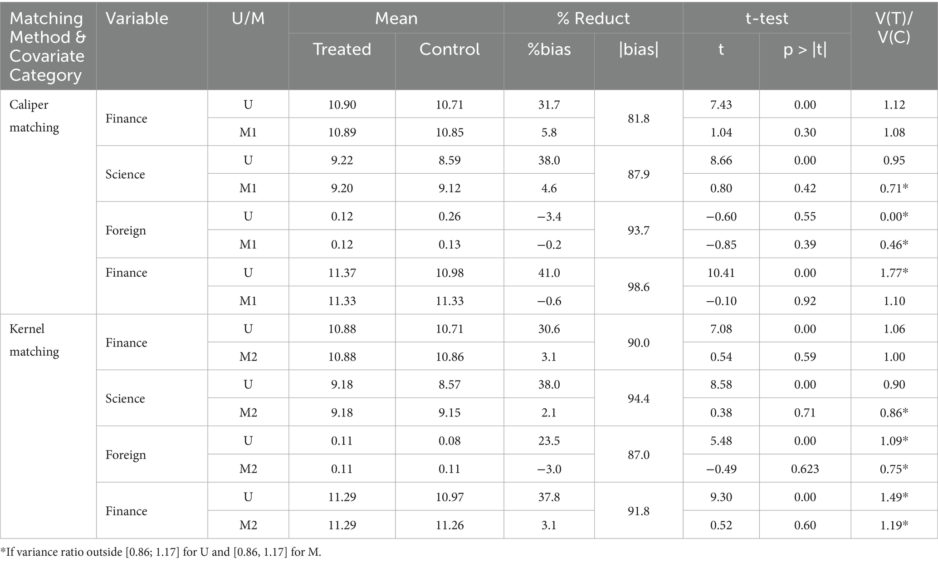Select the "Kernel matching" row label

tap(34, 340)
